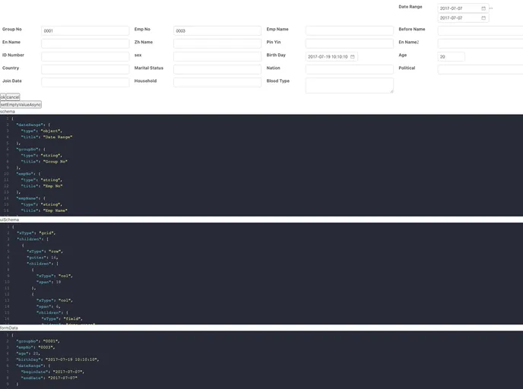Image resolution: width=523 pixels, height=389 pixels.
Task: Click "empName" key in schema editor
Action: coord(28,198)
